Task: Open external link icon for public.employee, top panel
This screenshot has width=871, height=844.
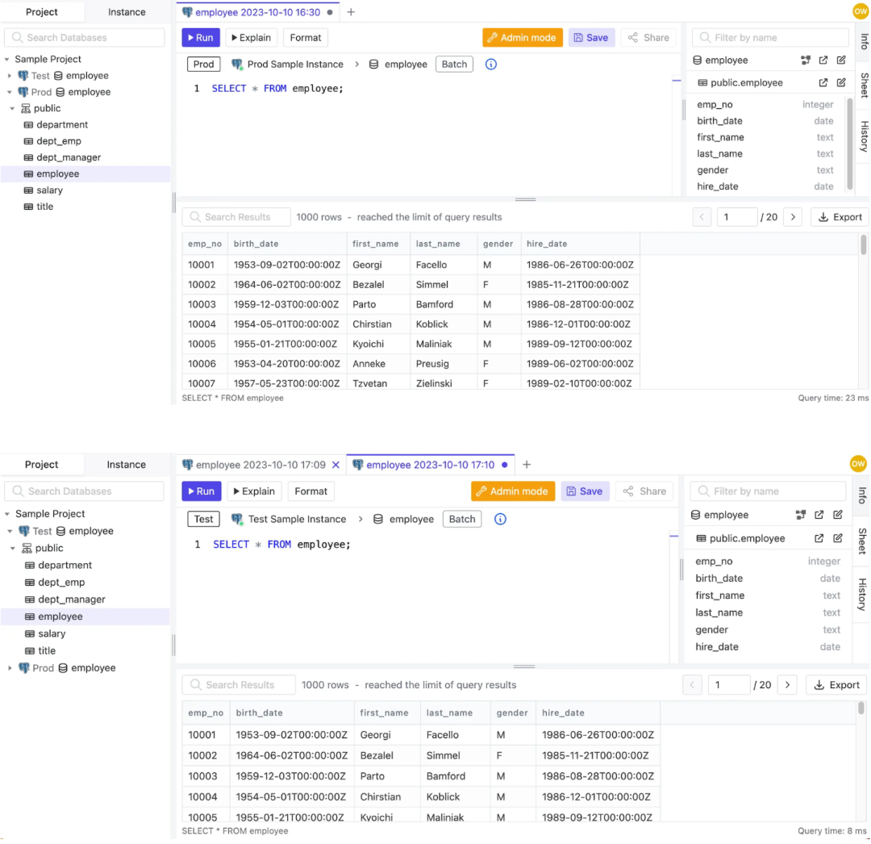Action: click(823, 83)
